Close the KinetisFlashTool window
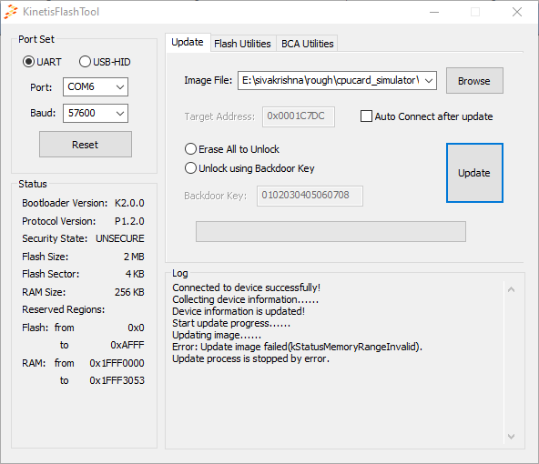 click(517, 12)
